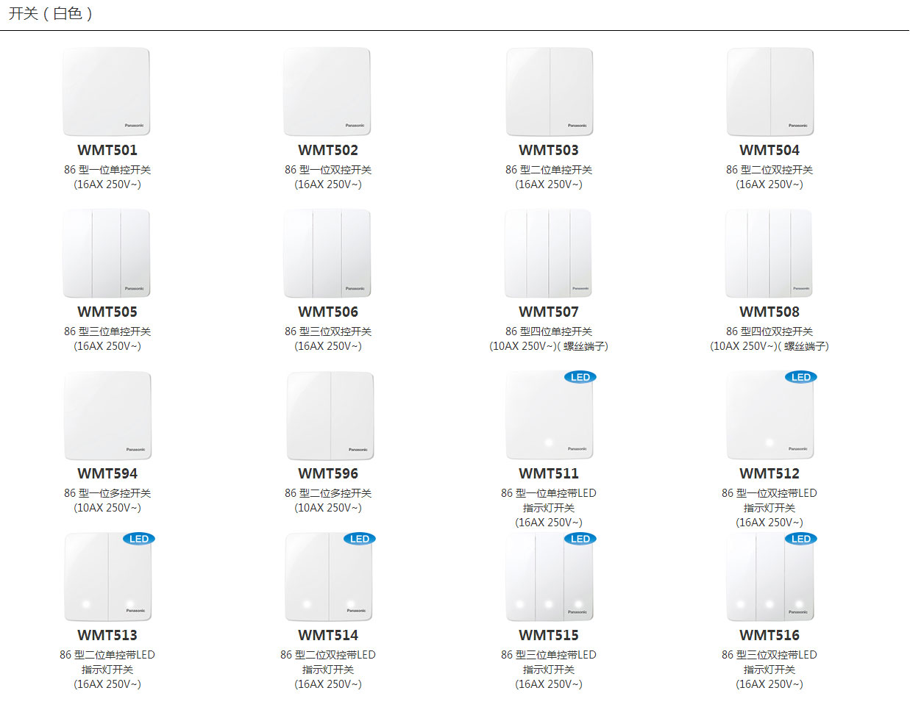Open the WMT596 model name link

coord(328,473)
